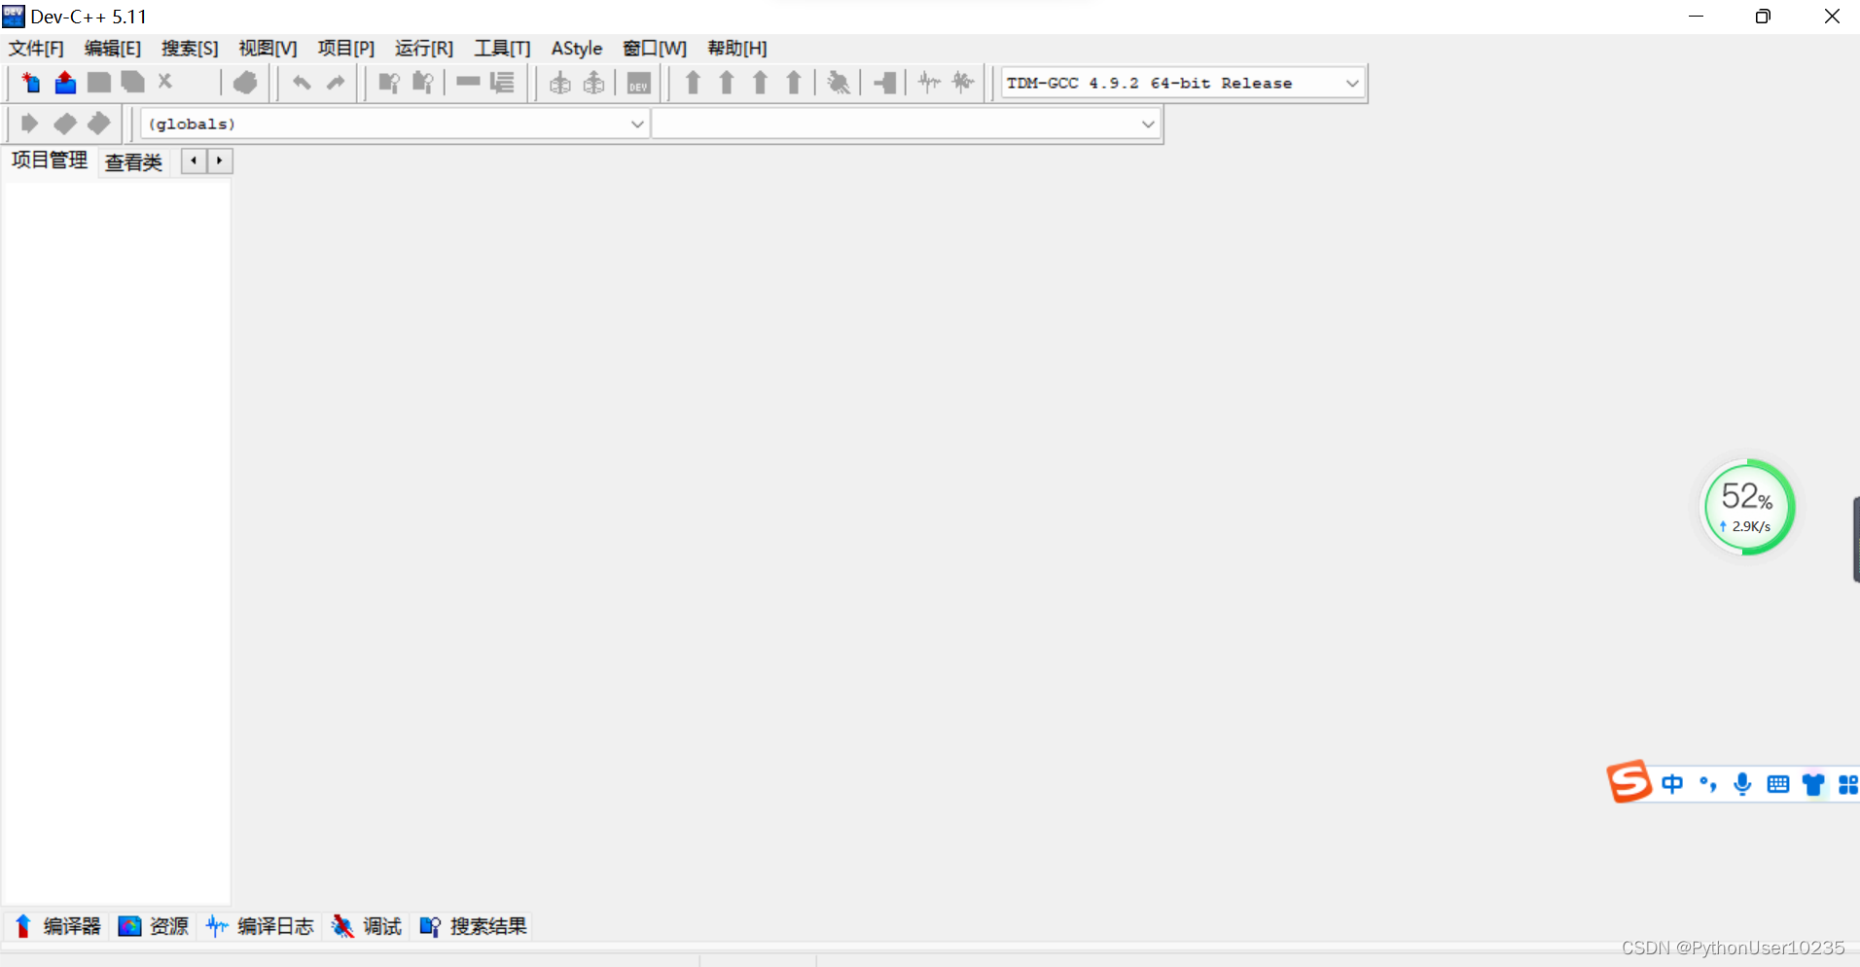
Task: Click the 52% network speed floating widget
Action: coord(1747,507)
